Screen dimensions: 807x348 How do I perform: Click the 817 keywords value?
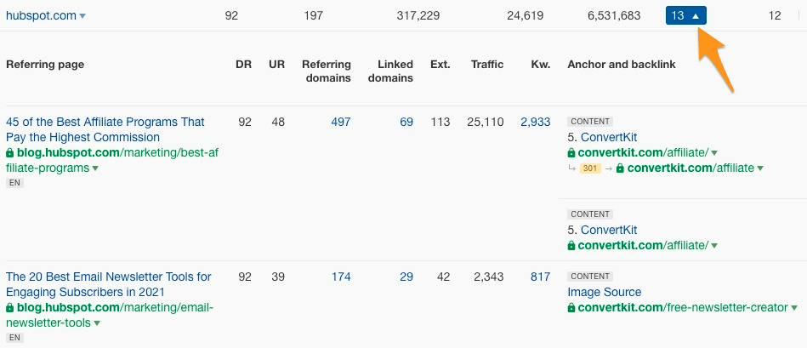coord(540,277)
